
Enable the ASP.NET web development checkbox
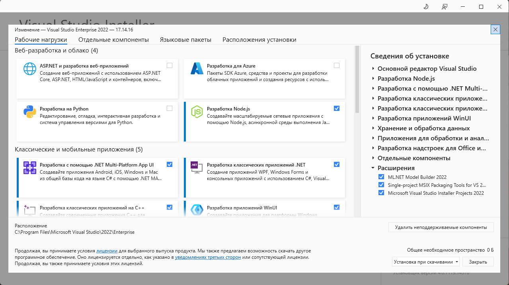170,66
